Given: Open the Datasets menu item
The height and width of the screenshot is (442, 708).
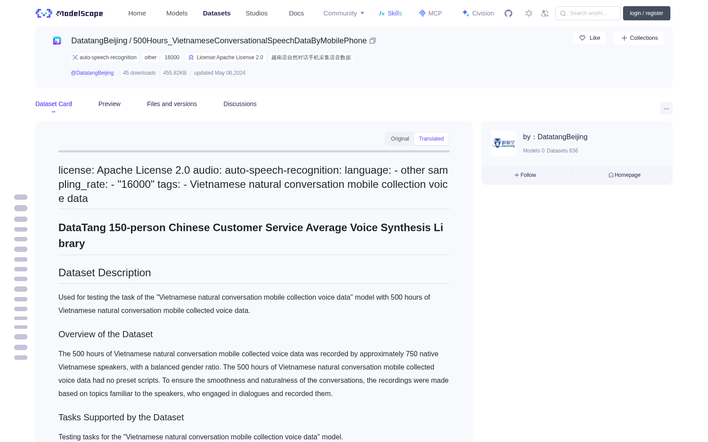Looking at the screenshot, I should tap(217, 13).
